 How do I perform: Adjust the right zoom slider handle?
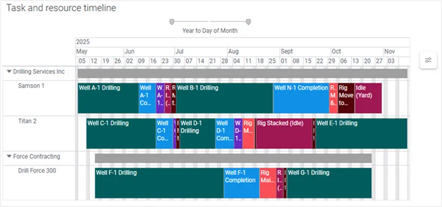click(248, 22)
